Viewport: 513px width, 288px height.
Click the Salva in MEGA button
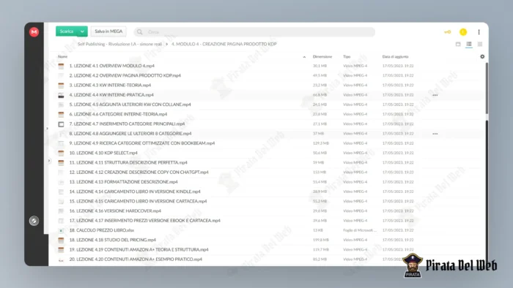point(108,31)
